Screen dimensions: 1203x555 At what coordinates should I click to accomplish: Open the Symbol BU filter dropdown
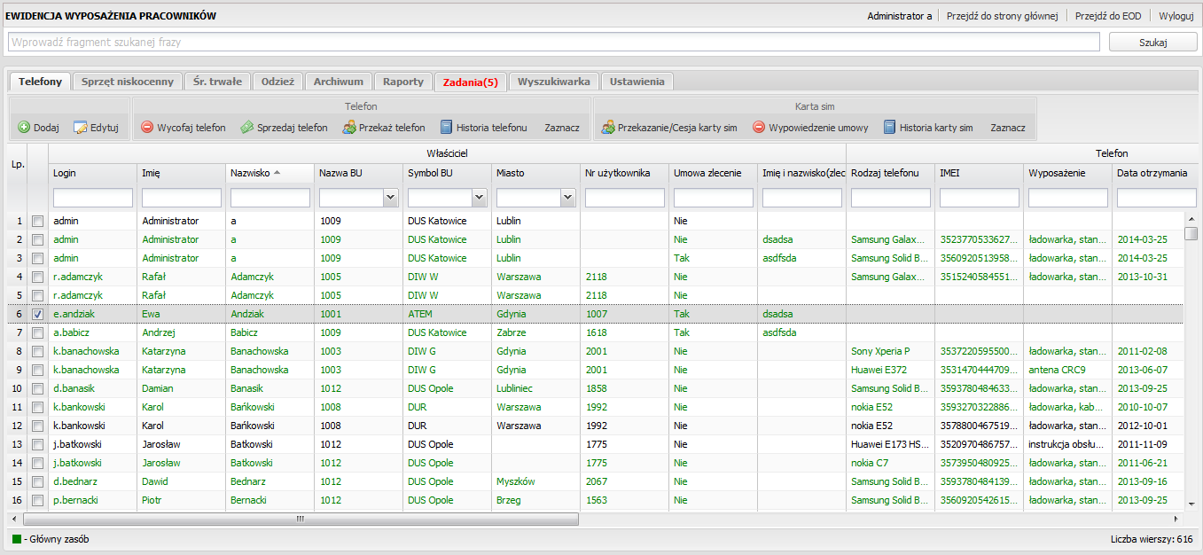point(480,198)
